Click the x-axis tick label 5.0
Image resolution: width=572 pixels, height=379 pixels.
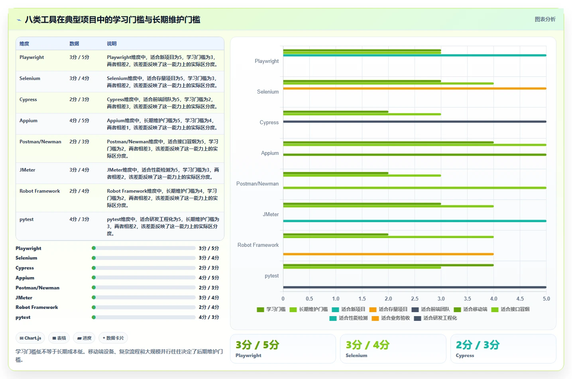(x=546, y=299)
